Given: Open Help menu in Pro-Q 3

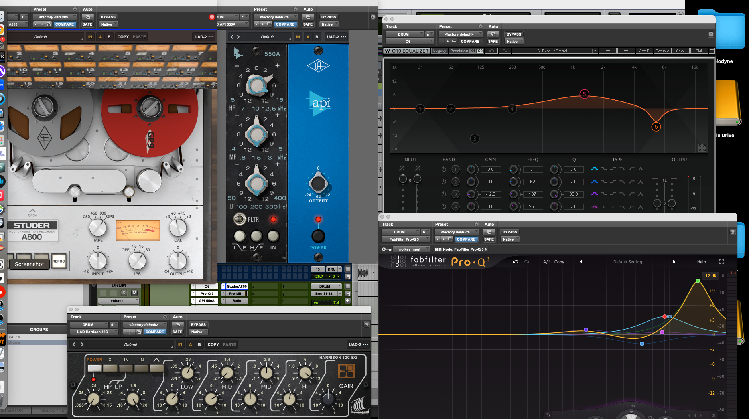Looking at the screenshot, I should [x=702, y=262].
